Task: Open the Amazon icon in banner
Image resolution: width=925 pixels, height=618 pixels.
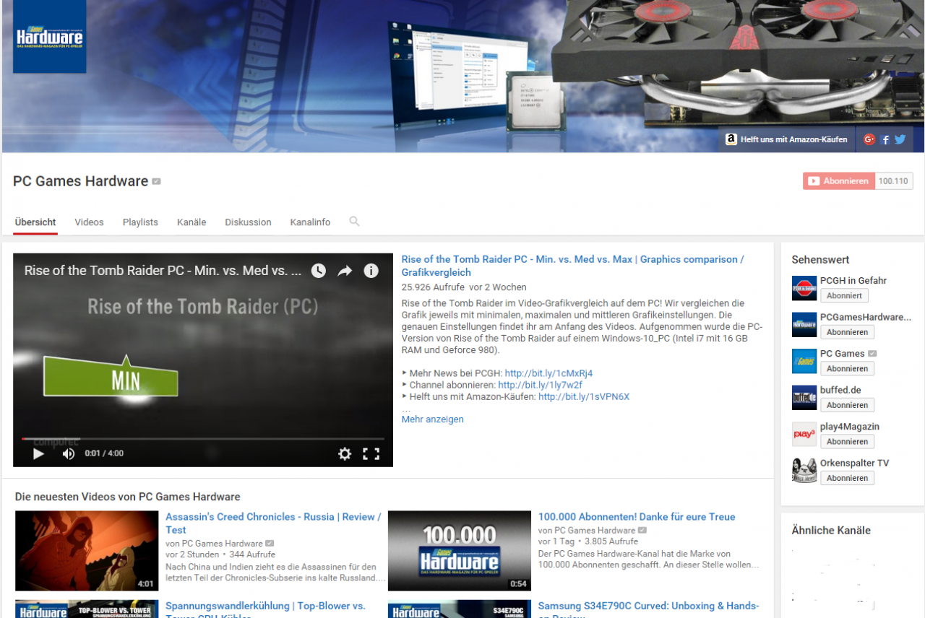Action: pyautogui.click(x=731, y=139)
